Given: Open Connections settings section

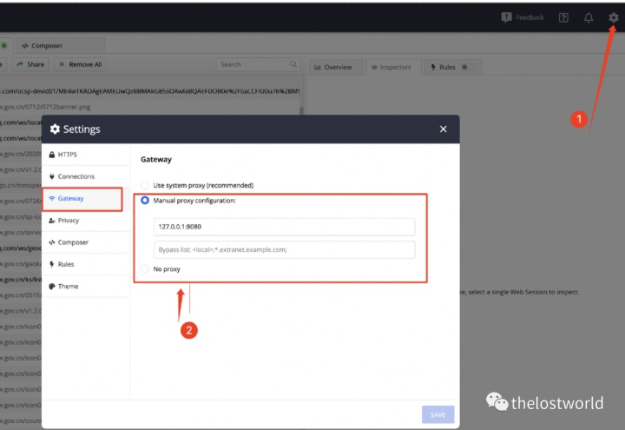Looking at the screenshot, I should point(86,176).
